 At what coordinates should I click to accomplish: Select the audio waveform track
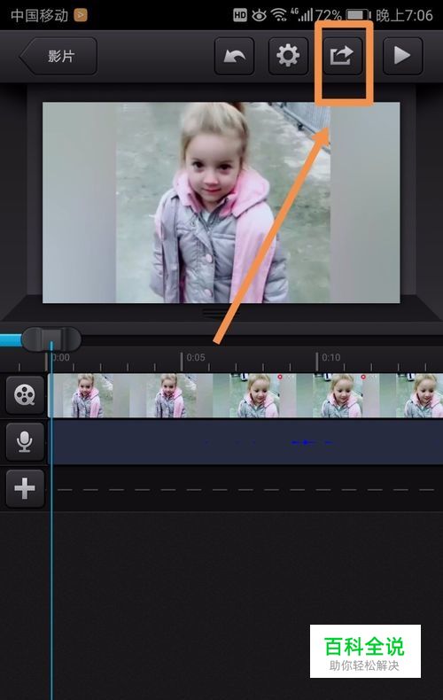245,442
